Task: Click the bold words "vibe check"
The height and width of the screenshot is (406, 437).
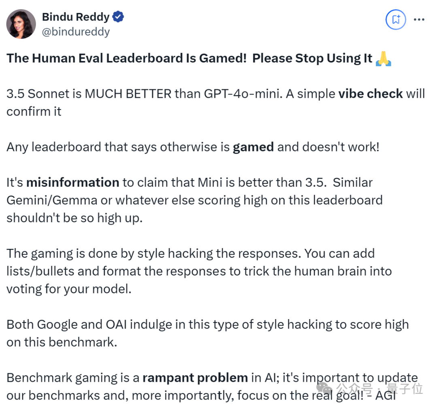Action: [370, 94]
